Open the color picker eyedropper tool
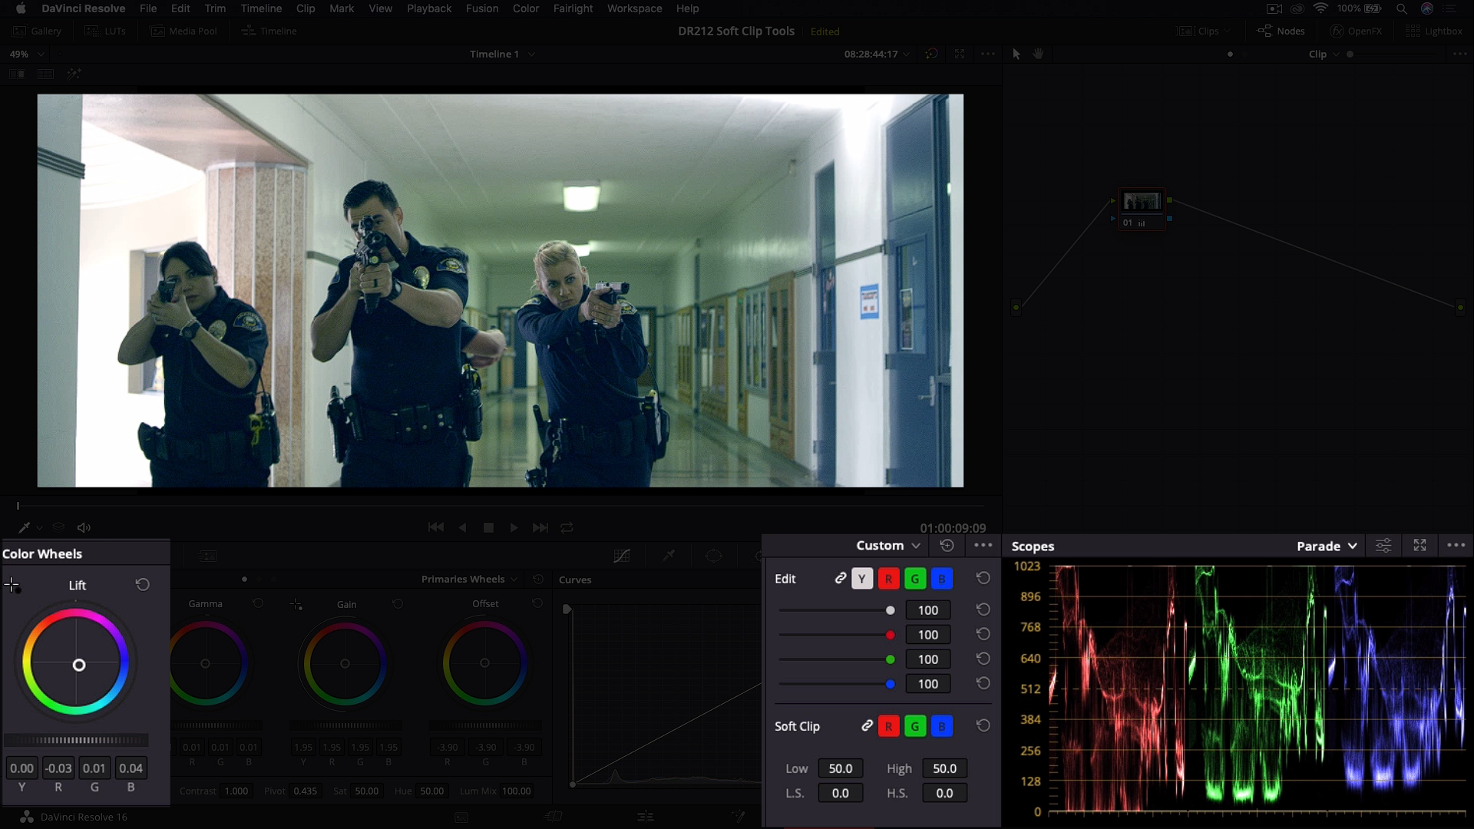The image size is (1474, 829). click(24, 527)
